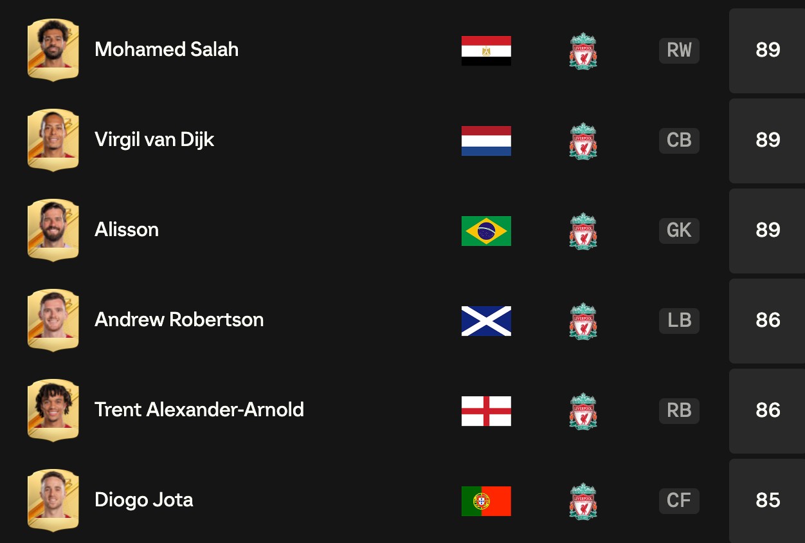This screenshot has height=543, width=805.
Task: Click the Portugal flag icon
Action: coord(486,501)
